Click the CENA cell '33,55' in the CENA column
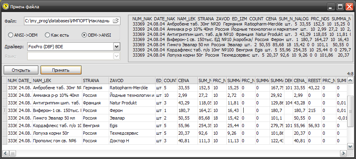Image resolution: width=356 pixels, height=159 pixels. tap(187, 88)
